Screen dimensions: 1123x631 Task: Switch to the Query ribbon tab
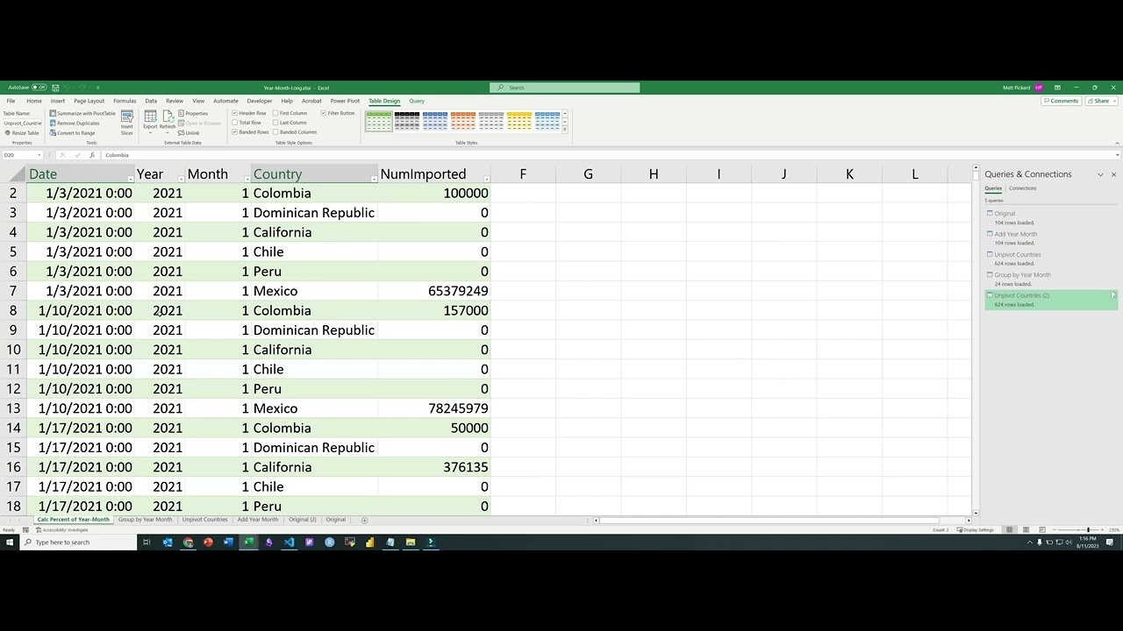pyautogui.click(x=417, y=101)
